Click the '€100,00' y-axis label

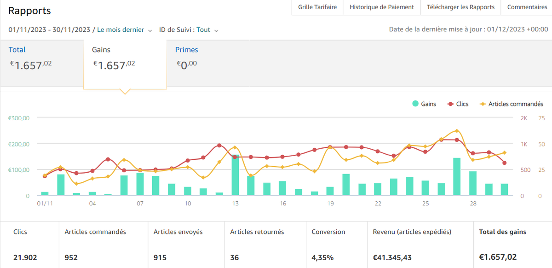click(x=19, y=170)
